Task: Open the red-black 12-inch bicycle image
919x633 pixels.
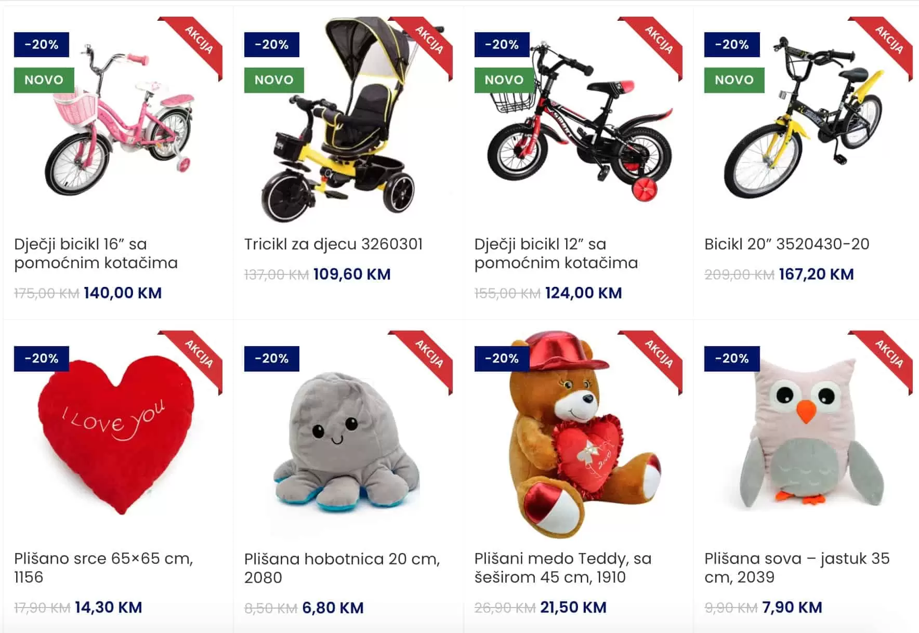Action: [578, 121]
